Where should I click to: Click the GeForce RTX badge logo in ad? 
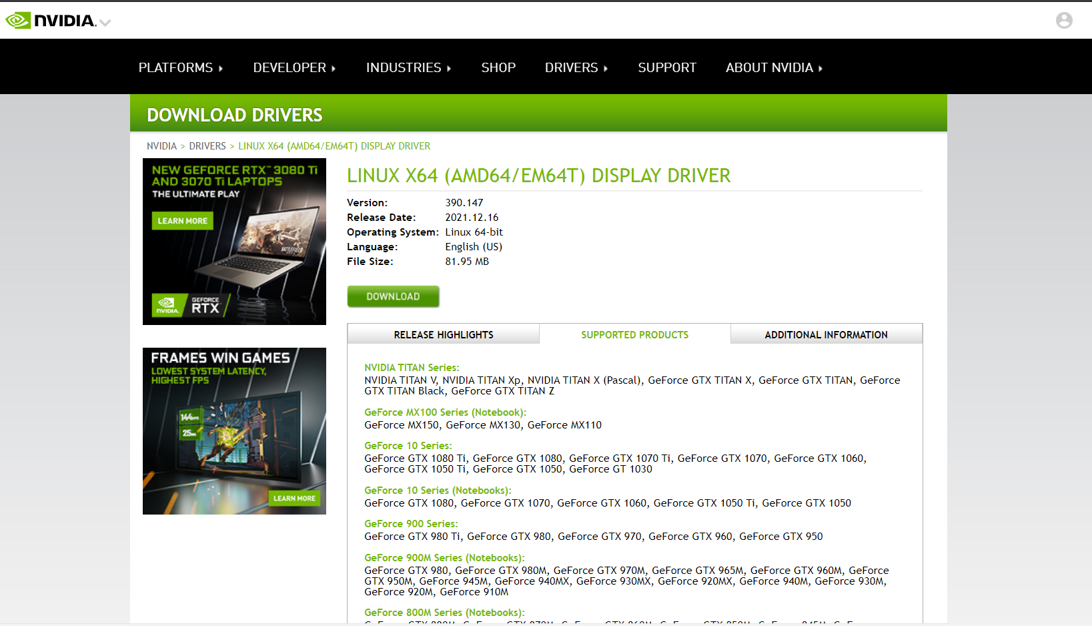(190, 305)
